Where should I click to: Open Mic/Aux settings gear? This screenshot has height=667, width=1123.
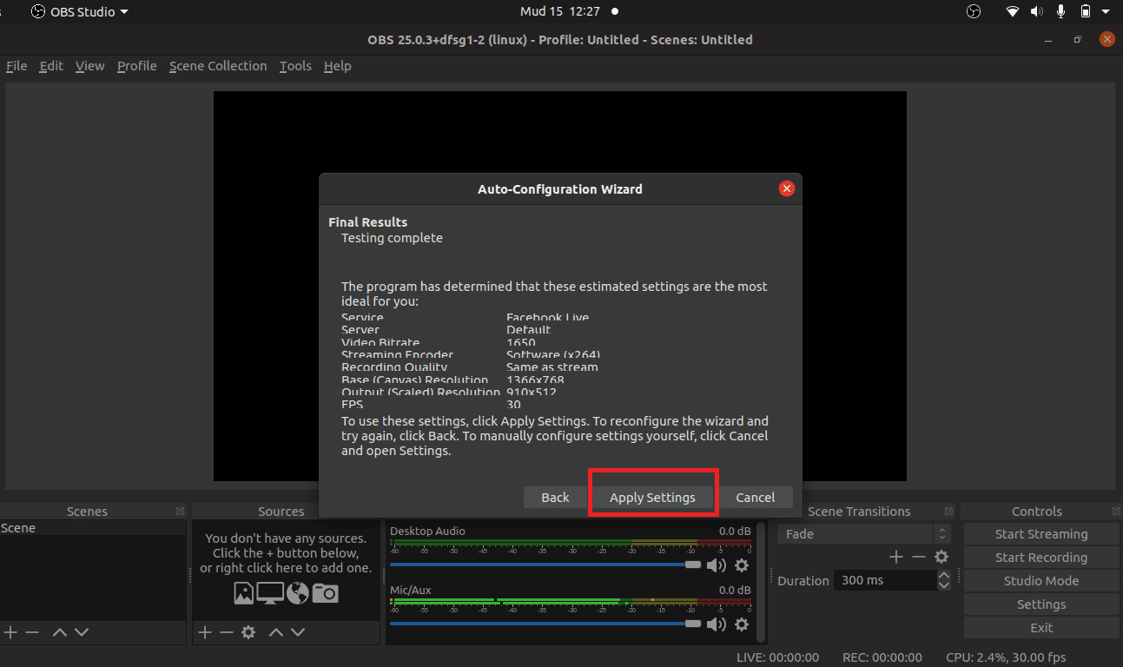742,624
